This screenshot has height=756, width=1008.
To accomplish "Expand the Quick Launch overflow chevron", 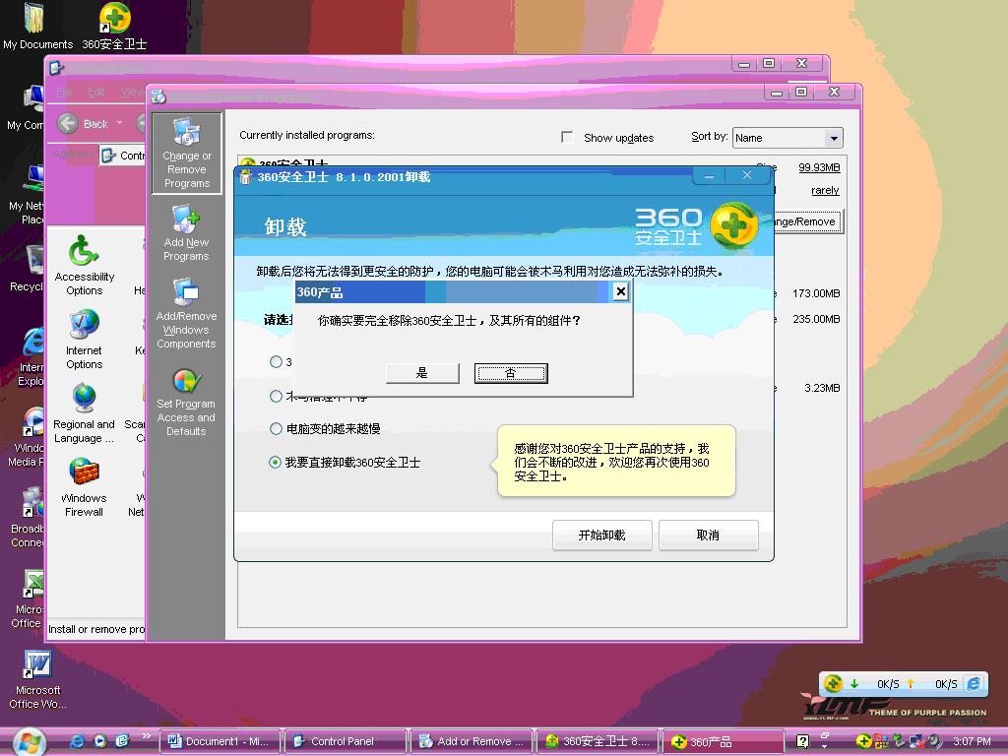I will 147,736.
